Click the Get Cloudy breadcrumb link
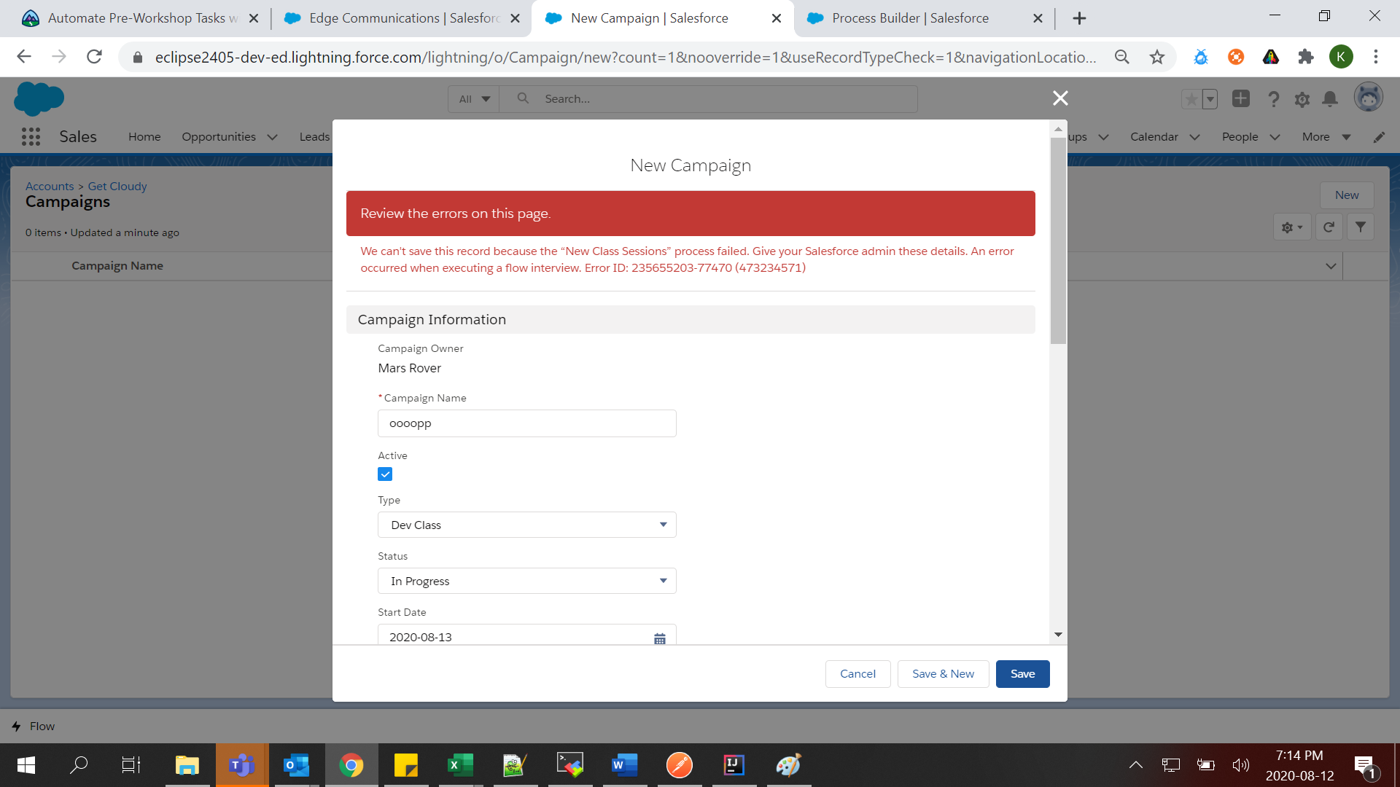1400x787 pixels. tap(117, 187)
